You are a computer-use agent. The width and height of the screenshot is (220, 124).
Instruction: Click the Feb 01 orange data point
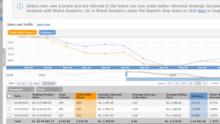pos(124,52)
